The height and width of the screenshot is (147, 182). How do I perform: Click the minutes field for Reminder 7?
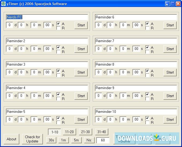[x=123, y=49]
